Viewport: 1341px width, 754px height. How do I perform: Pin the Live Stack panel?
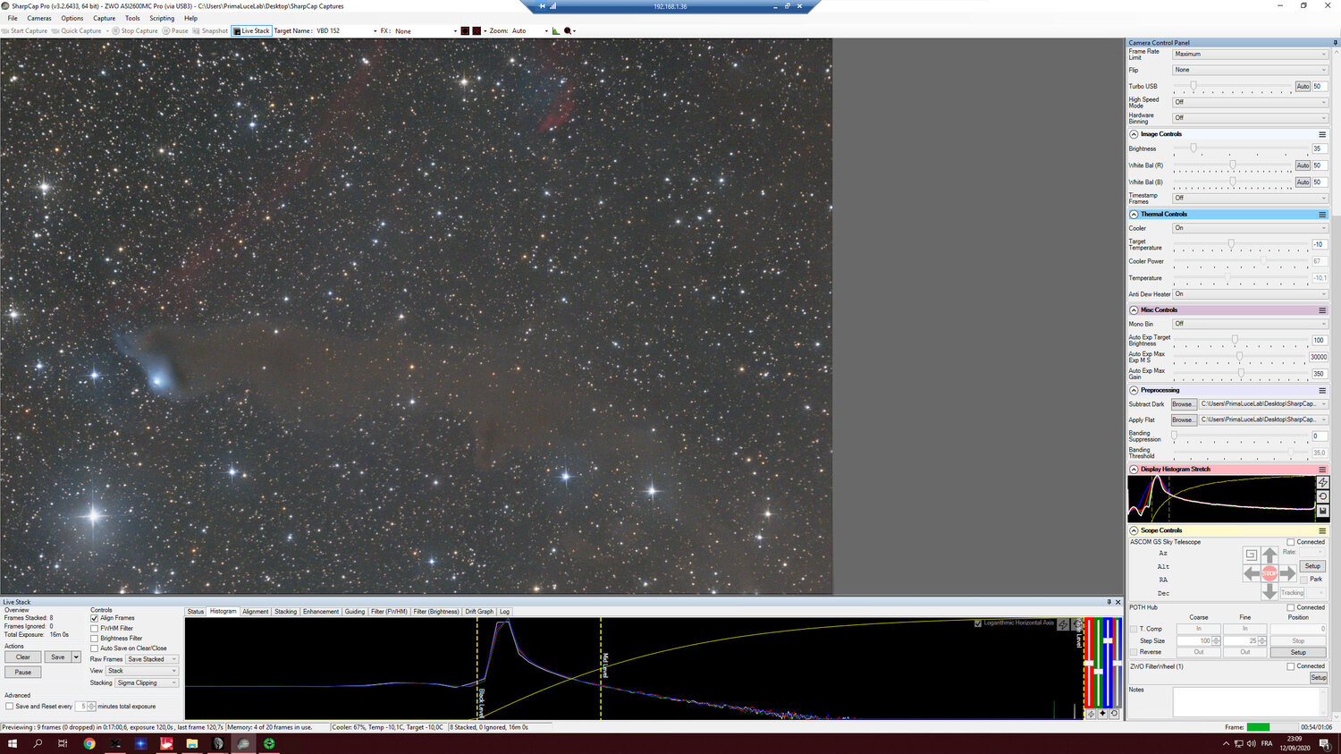[1109, 602]
